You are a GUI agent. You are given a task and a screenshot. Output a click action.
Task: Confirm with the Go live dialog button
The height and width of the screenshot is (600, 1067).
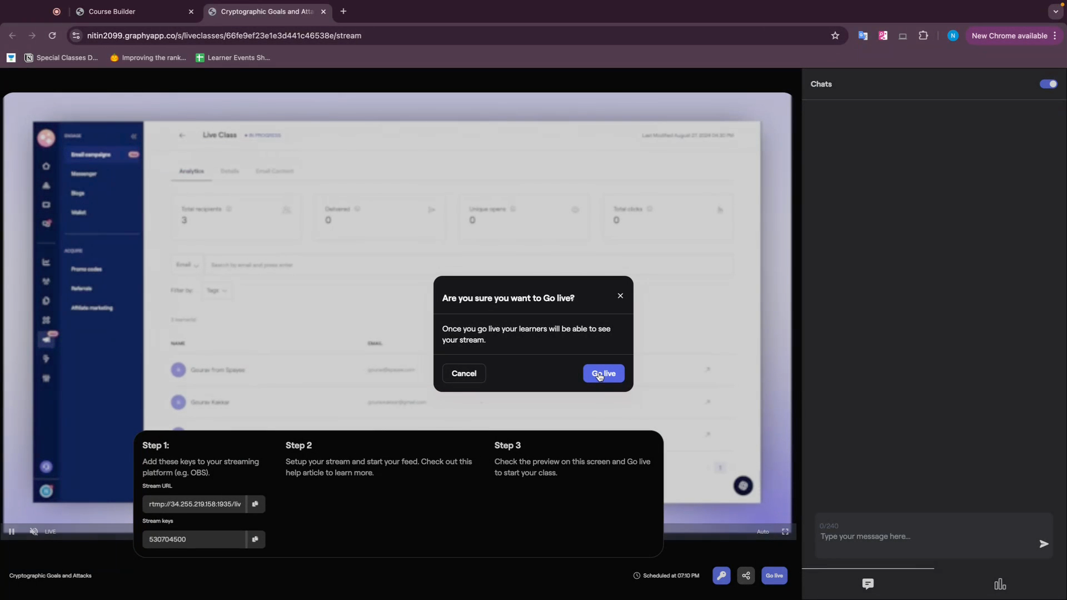coord(604,373)
